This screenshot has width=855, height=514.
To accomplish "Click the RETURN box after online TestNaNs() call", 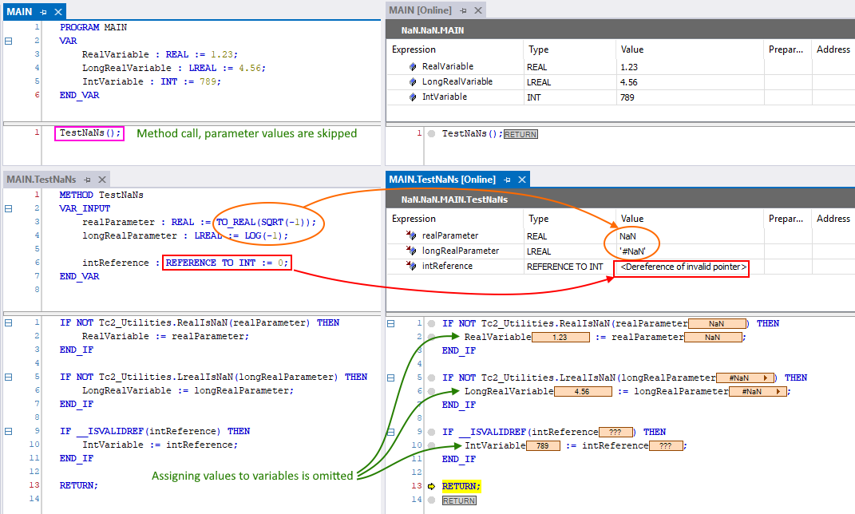I will click(521, 134).
